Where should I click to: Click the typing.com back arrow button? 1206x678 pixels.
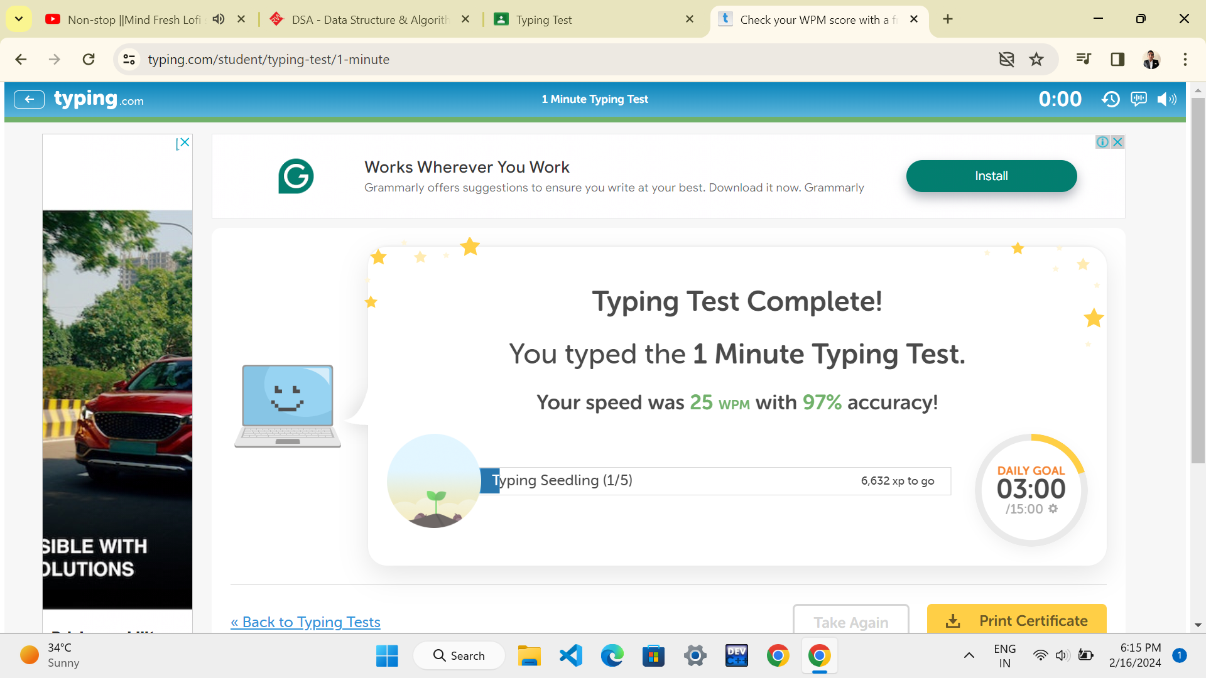29,99
